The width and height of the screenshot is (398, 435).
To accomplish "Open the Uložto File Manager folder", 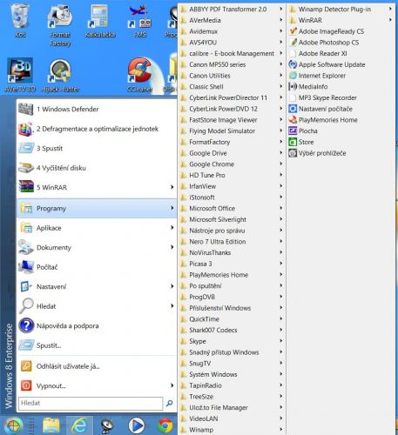I will (x=232, y=407).
